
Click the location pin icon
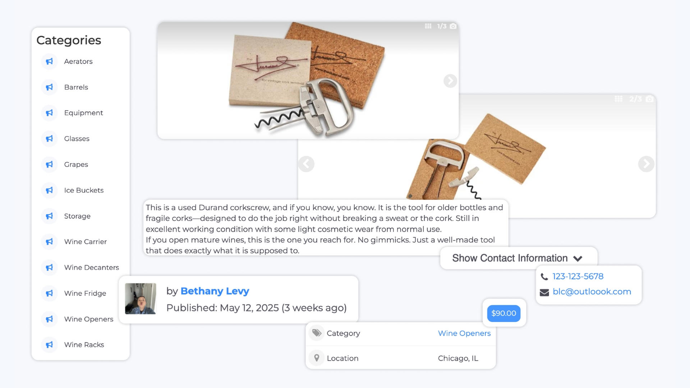coord(317,358)
